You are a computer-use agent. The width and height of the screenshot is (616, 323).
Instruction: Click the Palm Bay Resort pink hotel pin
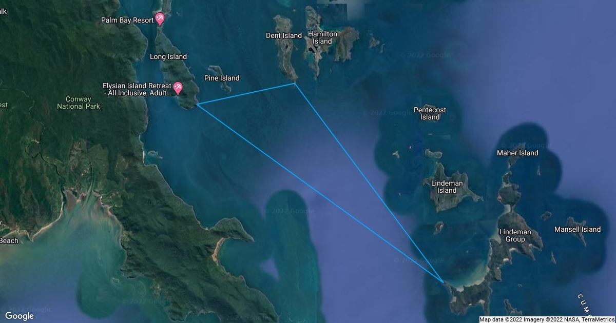point(160,19)
